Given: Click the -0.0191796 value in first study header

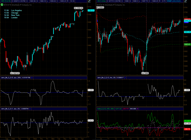Looking at the screenshot, I should [x=26, y=78].
